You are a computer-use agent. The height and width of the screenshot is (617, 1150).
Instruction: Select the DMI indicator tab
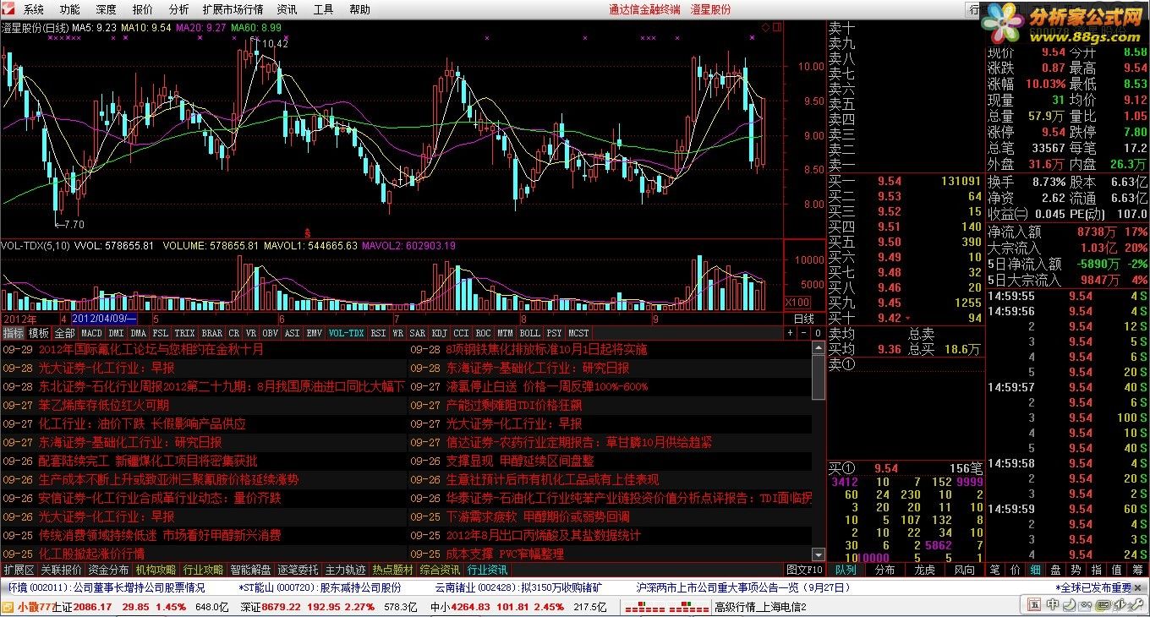point(116,333)
